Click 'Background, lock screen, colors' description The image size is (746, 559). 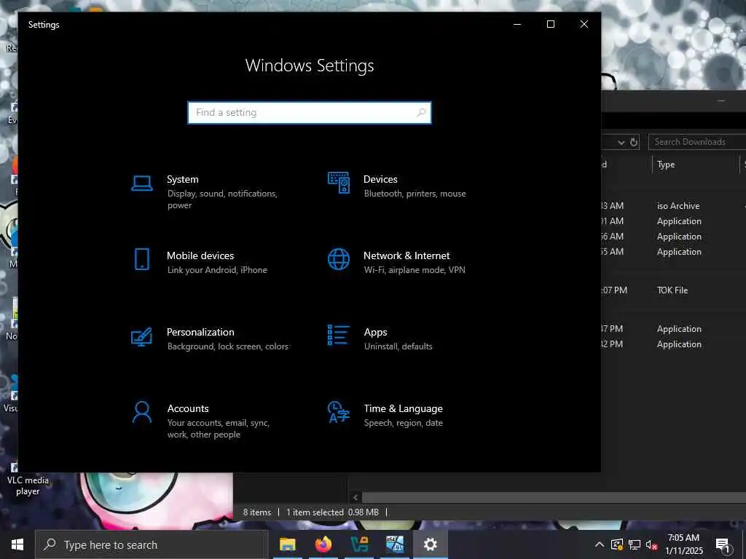tap(228, 346)
